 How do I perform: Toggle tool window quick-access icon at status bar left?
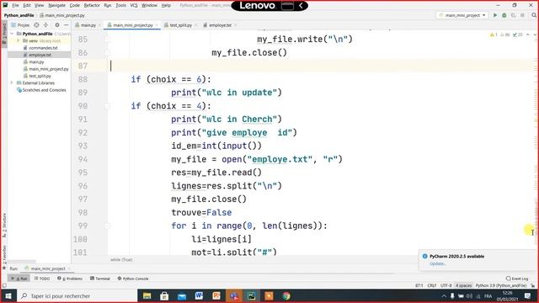coord(4,285)
